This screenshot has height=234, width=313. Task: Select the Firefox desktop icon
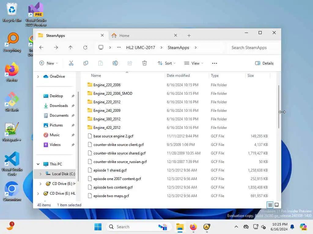12,72
